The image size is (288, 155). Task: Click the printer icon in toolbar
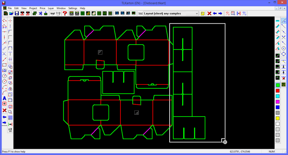(52, 13)
